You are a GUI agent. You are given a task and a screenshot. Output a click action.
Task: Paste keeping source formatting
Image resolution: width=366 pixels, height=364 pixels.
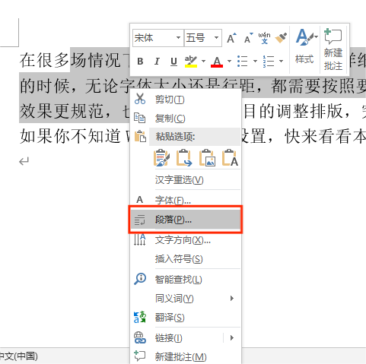point(161,158)
